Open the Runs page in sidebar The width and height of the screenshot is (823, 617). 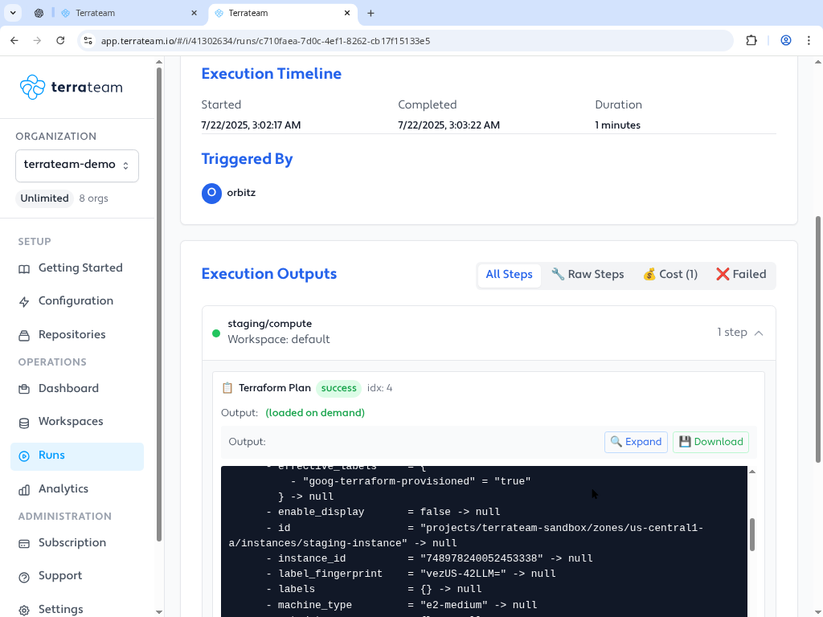point(51,456)
